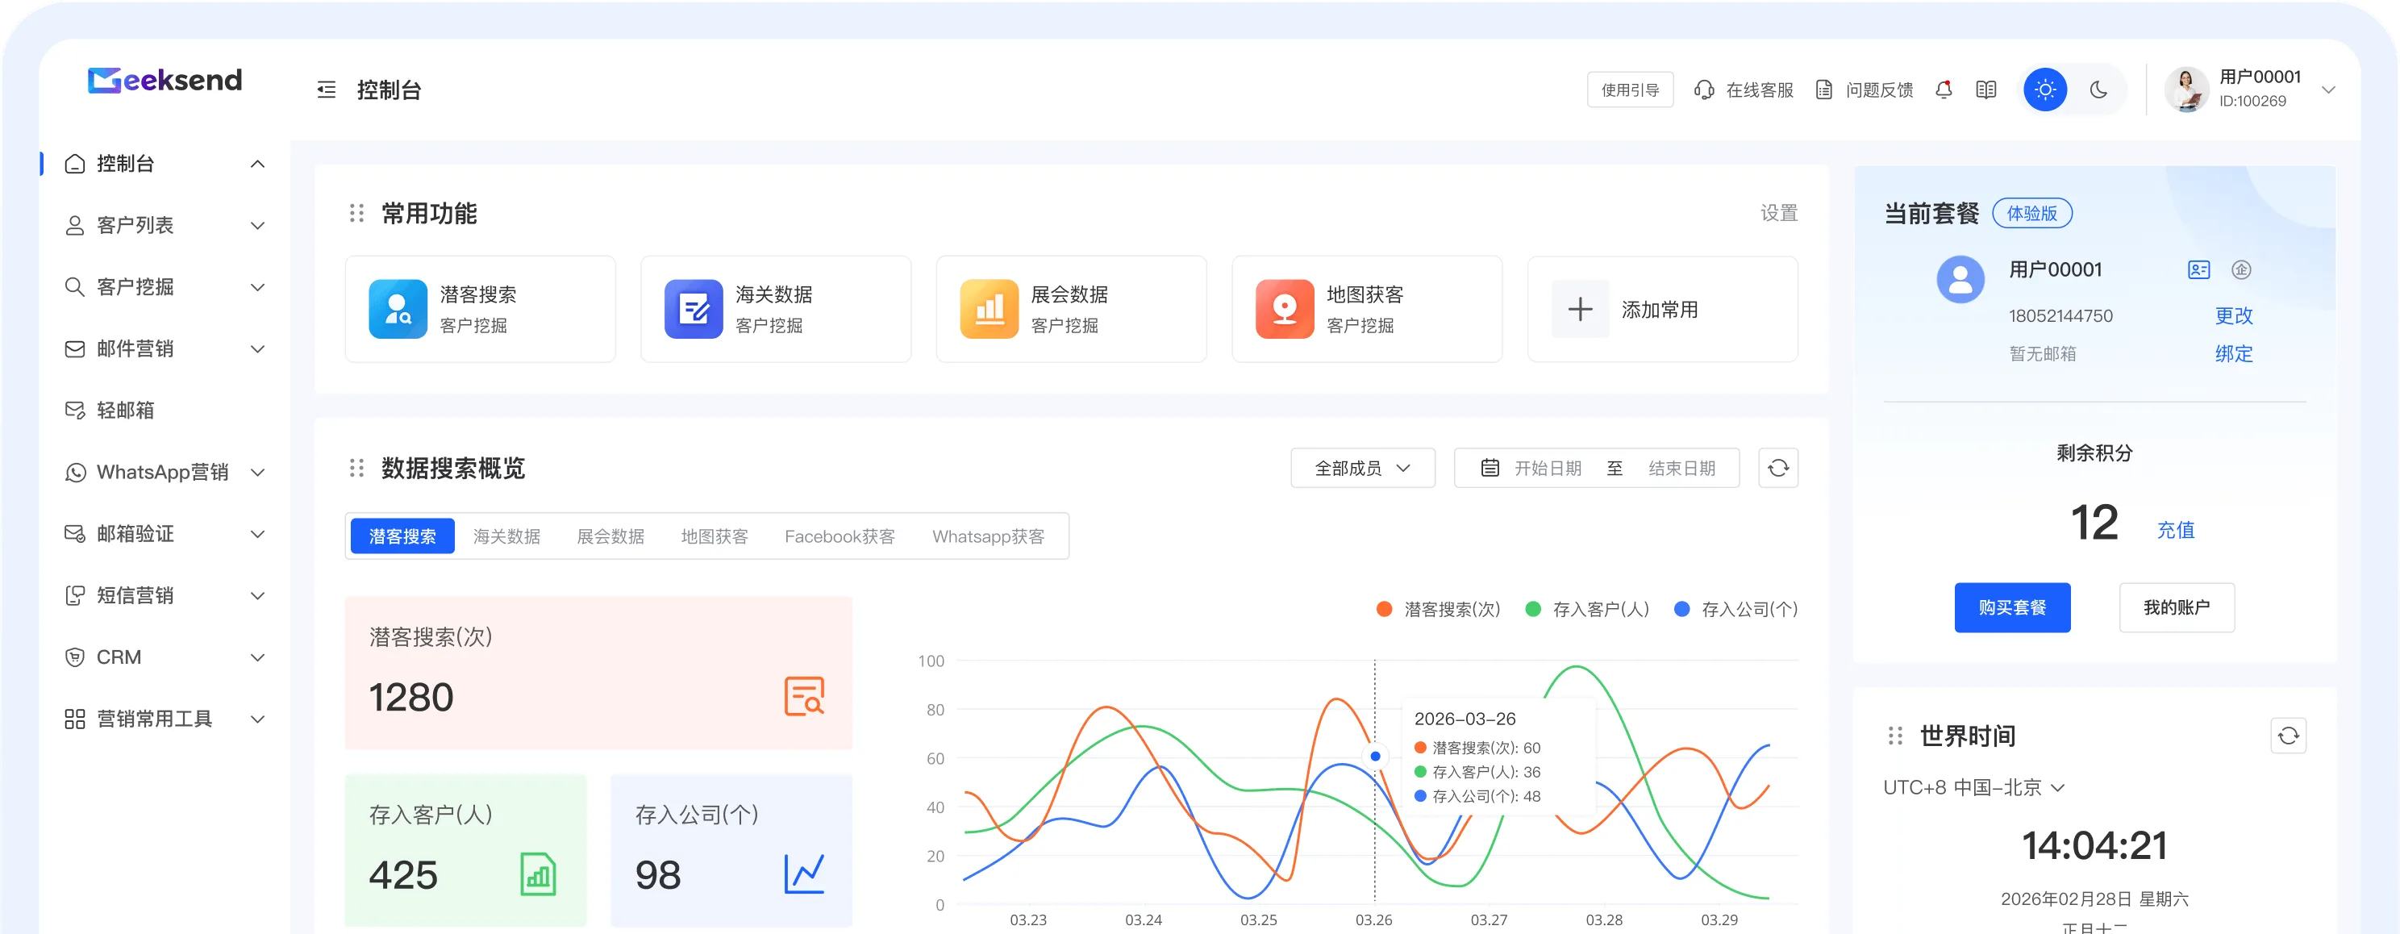Refresh the 数据搜索概览 chart
The height and width of the screenshot is (934, 2400).
(x=1777, y=468)
